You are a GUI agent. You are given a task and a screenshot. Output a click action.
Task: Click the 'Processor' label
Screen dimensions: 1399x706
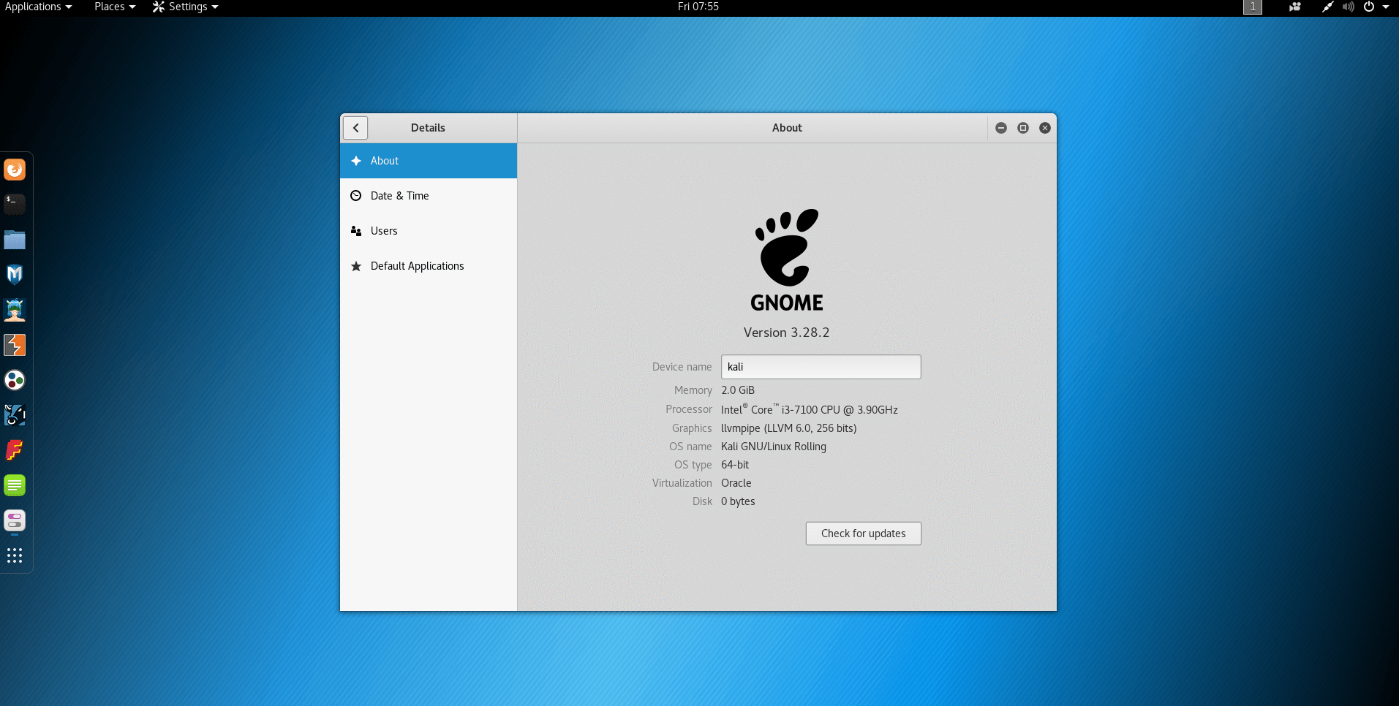click(689, 409)
